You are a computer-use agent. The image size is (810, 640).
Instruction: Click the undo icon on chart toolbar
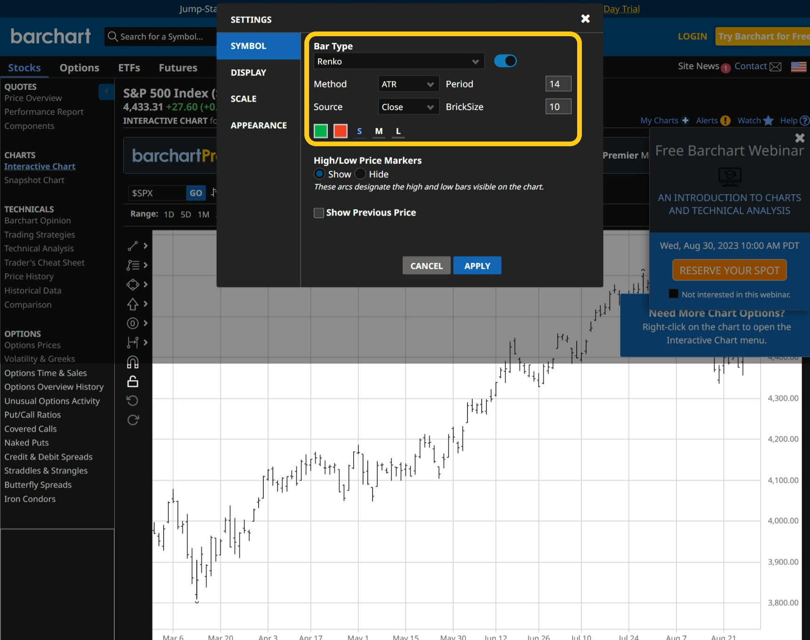pos(132,400)
